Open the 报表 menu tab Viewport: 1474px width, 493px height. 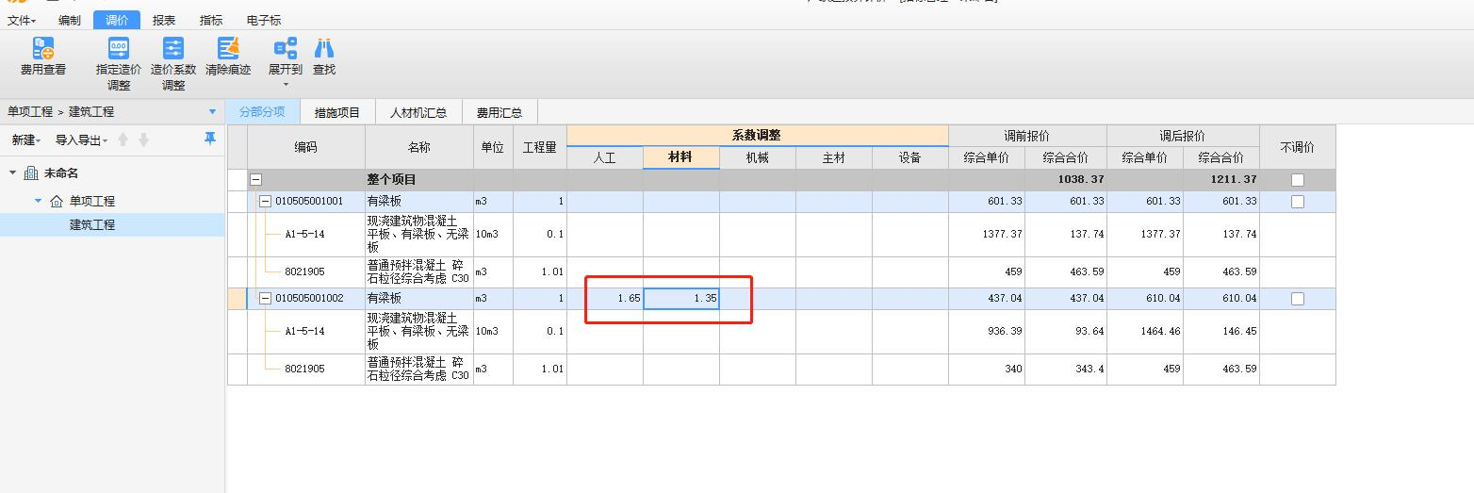tap(164, 20)
